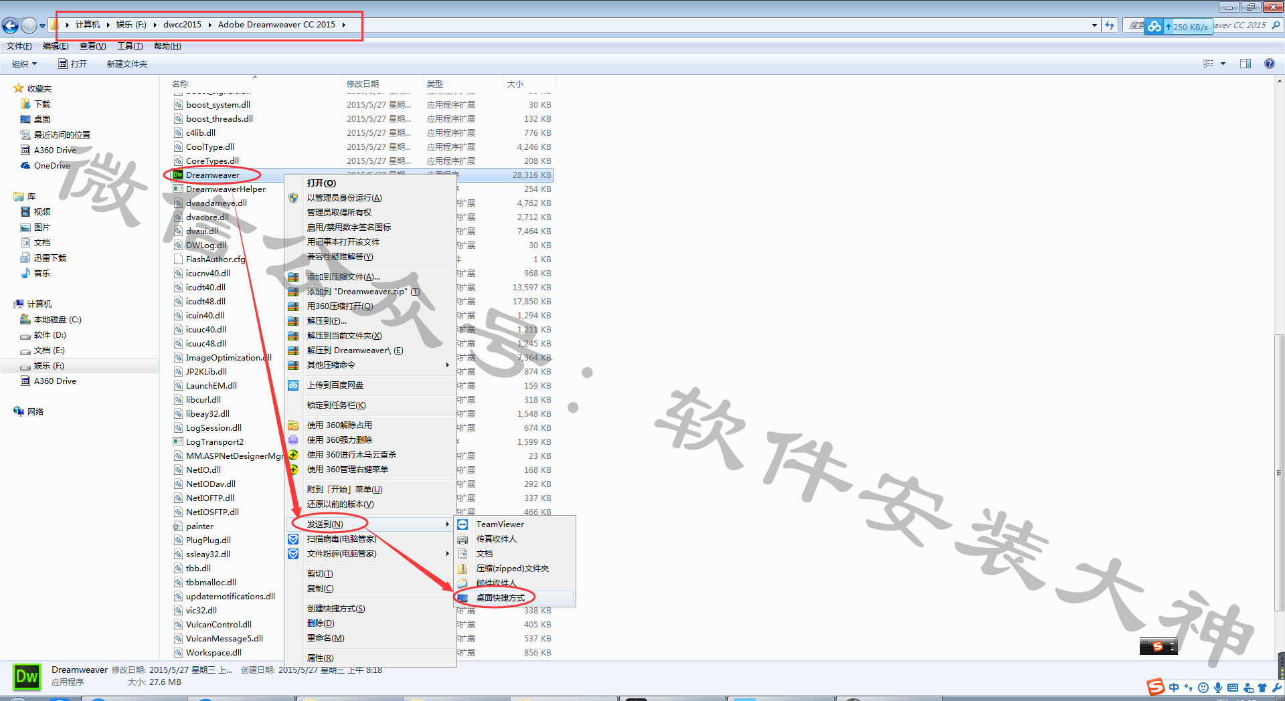Click the Open toolbar button
1285x701 pixels.
tap(73, 64)
